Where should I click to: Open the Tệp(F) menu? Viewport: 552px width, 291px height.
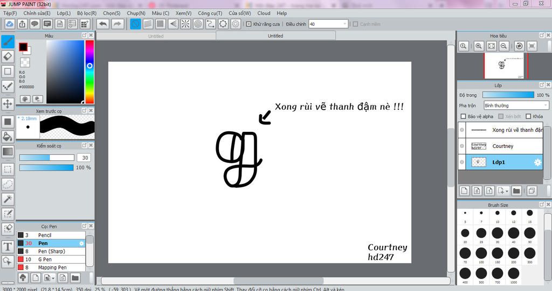10,13
